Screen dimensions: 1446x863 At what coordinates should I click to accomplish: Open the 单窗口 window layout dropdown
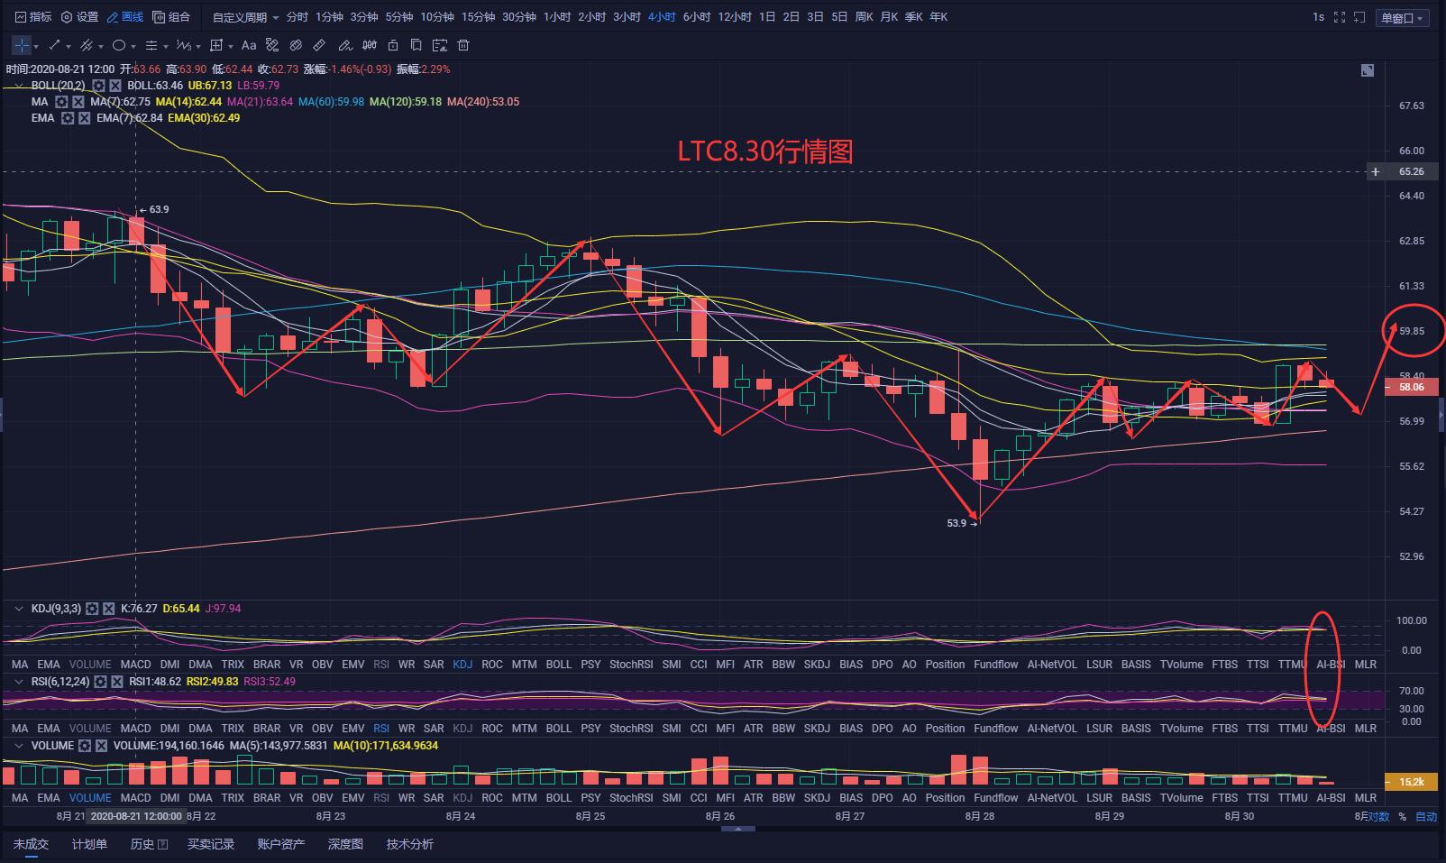(x=1402, y=18)
